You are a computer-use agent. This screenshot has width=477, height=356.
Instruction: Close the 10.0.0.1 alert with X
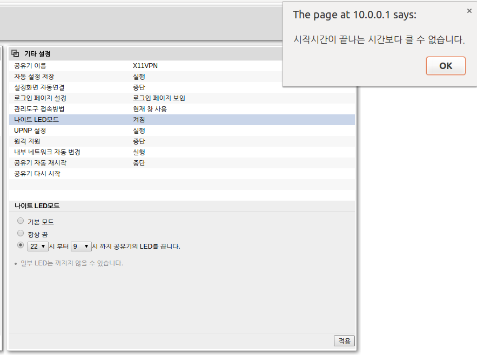pos(469,11)
